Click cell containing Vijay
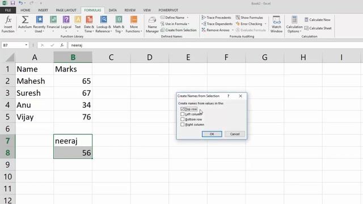363x204 pixels. [35, 117]
